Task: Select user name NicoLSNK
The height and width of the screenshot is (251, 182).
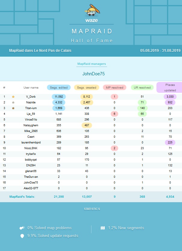Action: click(x=31, y=148)
